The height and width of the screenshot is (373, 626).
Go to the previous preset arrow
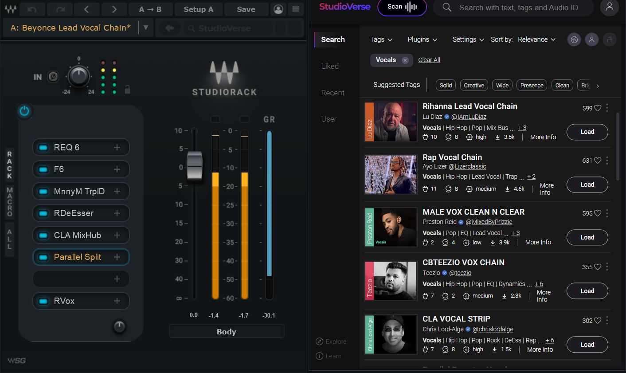pyautogui.click(x=86, y=9)
